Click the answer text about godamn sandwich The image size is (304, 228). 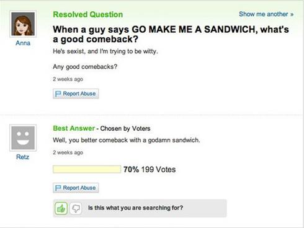coord(127,140)
